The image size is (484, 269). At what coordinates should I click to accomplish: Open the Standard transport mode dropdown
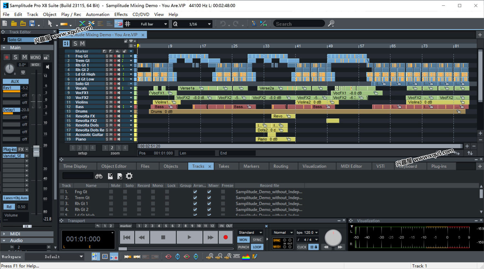pyautogui.click(x=250, y=232)
